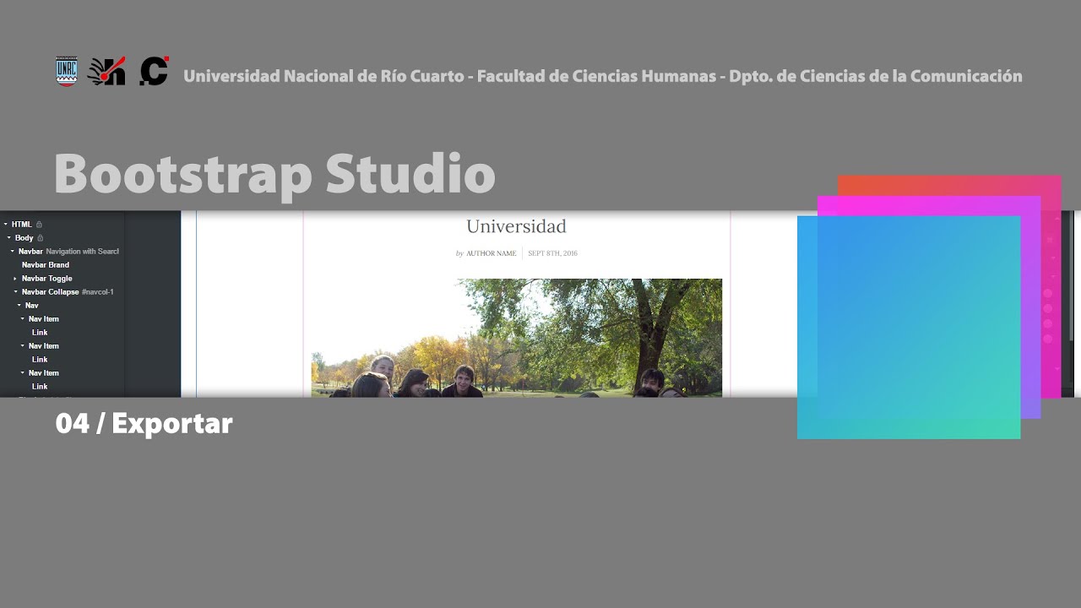Select the Link under second Nav Item

pyautogui.click(x=62, y=360)
